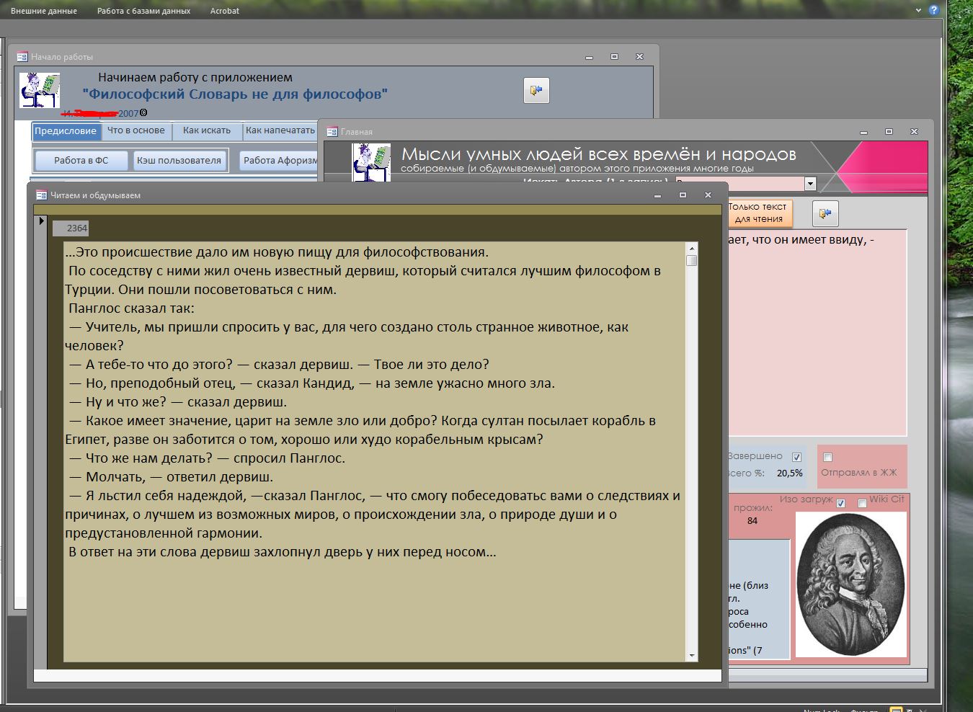Click the exit door icon in Главная window
The image size is (973, 712).
(x=825, y=213)
